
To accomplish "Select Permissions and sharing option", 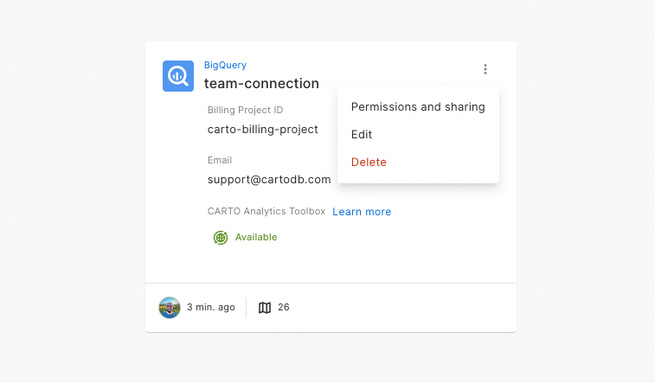I will (x=418, y=107).
